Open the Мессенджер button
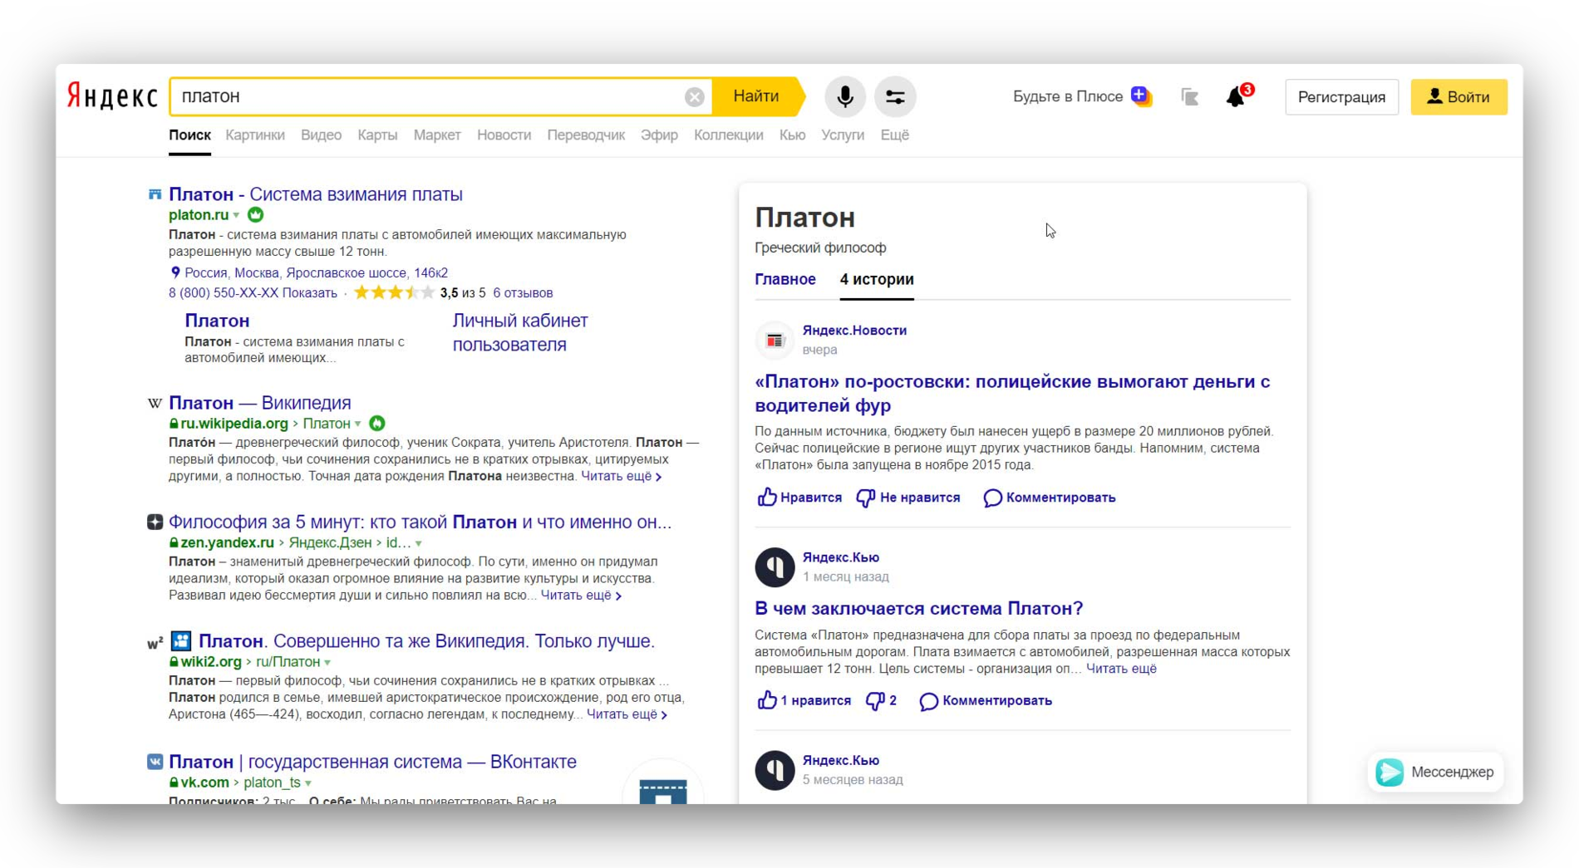This screenshot has width=1579, height=868. coord(1435,772)
